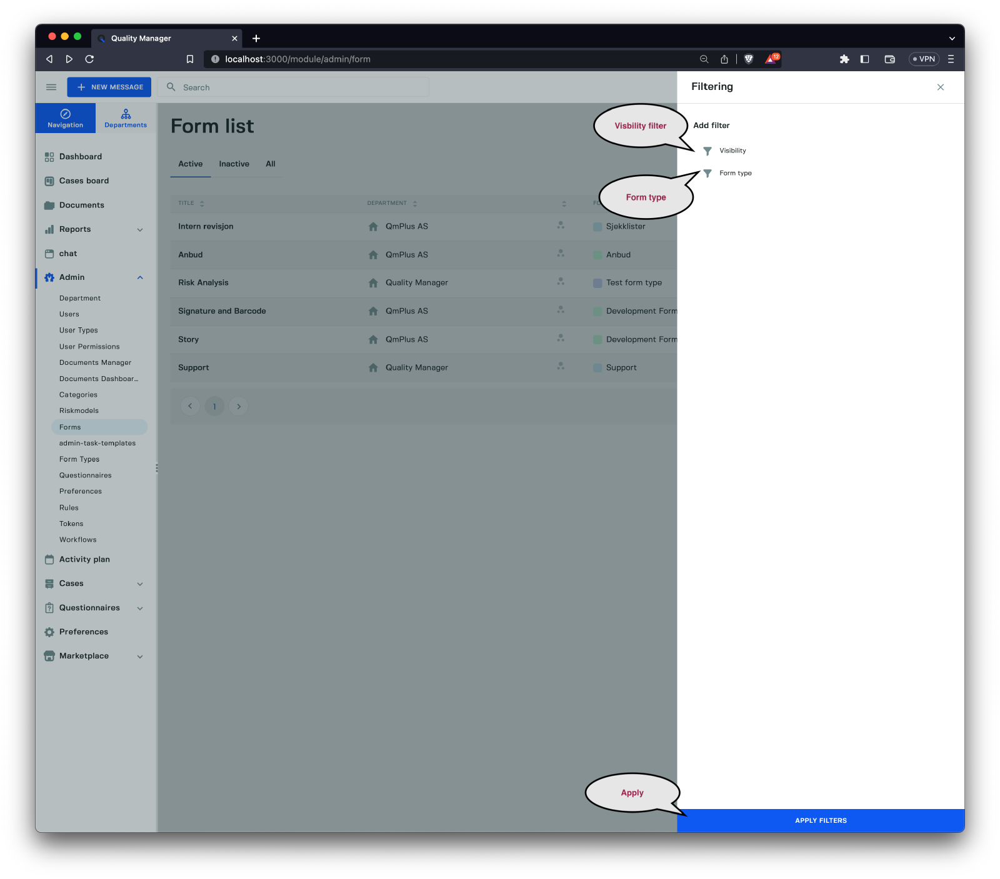Click the Form type filter funnel icon
The height and width of the screenshot is (879, 1000).
(x=707, y=174)
